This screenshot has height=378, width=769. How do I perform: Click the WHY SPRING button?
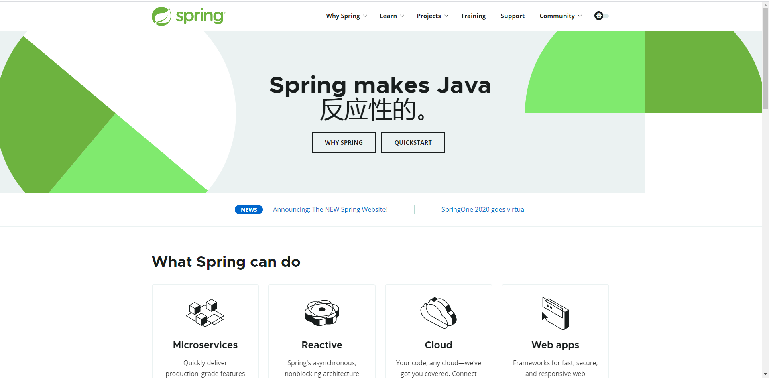click(344, 142)
